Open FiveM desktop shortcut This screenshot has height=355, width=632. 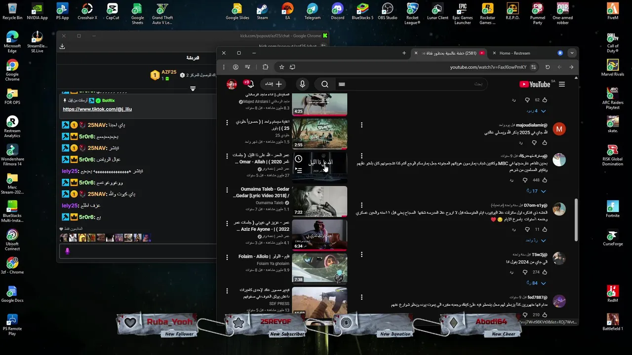coord(613,12)
